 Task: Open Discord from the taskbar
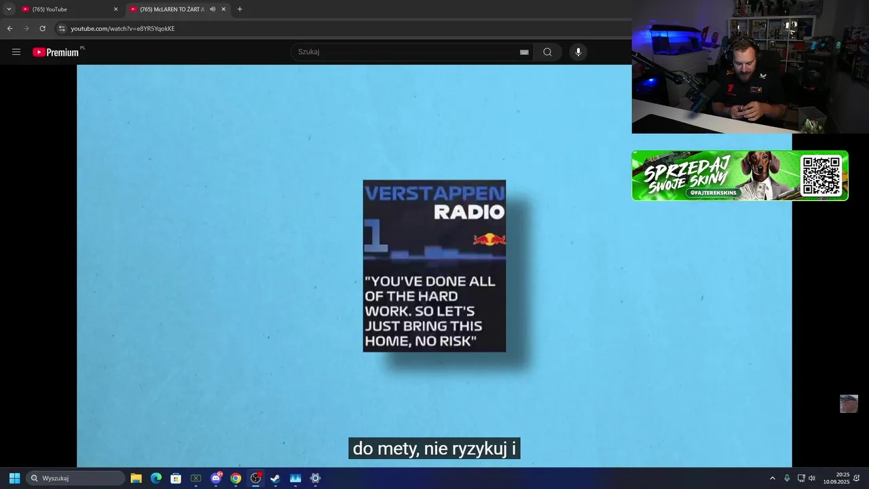click(216, 478)
